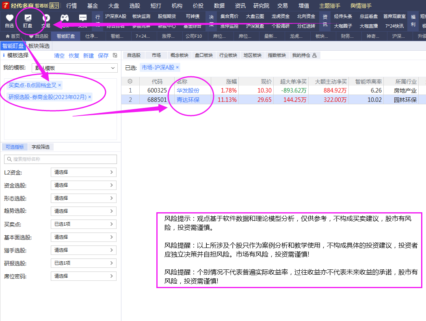Select the 概念板块 filter tab
The image size is (426, 321).
[x=179, y=56]
